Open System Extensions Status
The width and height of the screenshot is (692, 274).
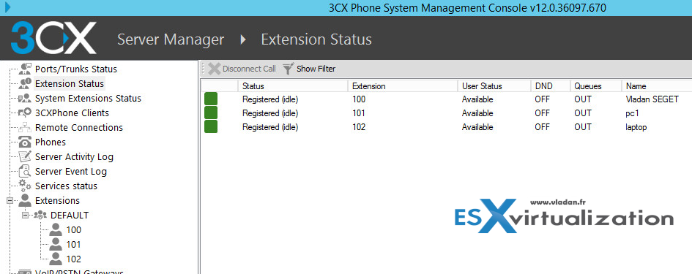(89, 98)
